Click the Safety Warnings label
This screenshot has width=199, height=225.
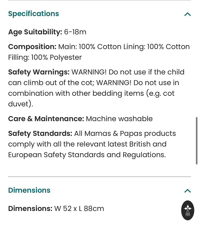click(39, 72)
